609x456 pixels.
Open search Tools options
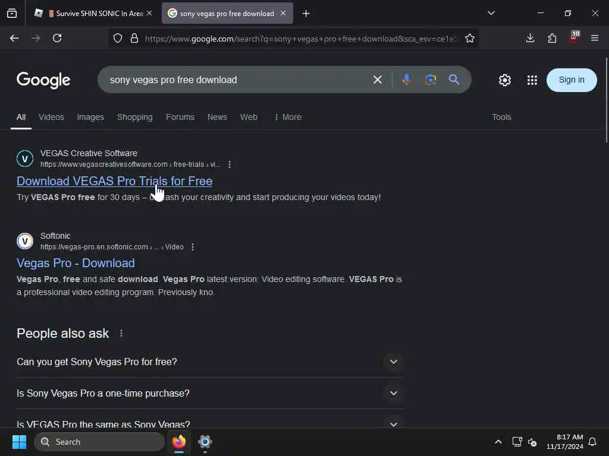(x=501, y=117)
